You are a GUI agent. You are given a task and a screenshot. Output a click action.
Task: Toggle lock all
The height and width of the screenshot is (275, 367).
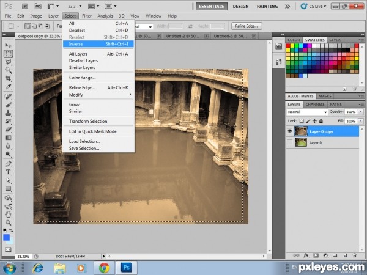[321, 121]
